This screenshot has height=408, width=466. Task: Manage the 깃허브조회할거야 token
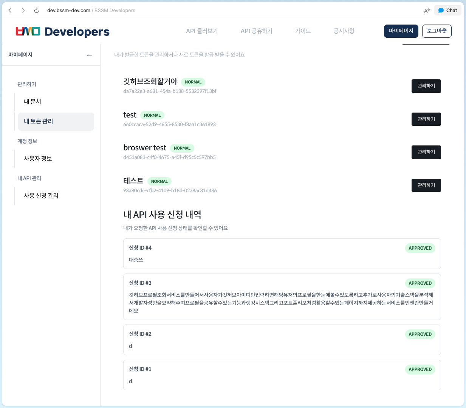[426, 86]
